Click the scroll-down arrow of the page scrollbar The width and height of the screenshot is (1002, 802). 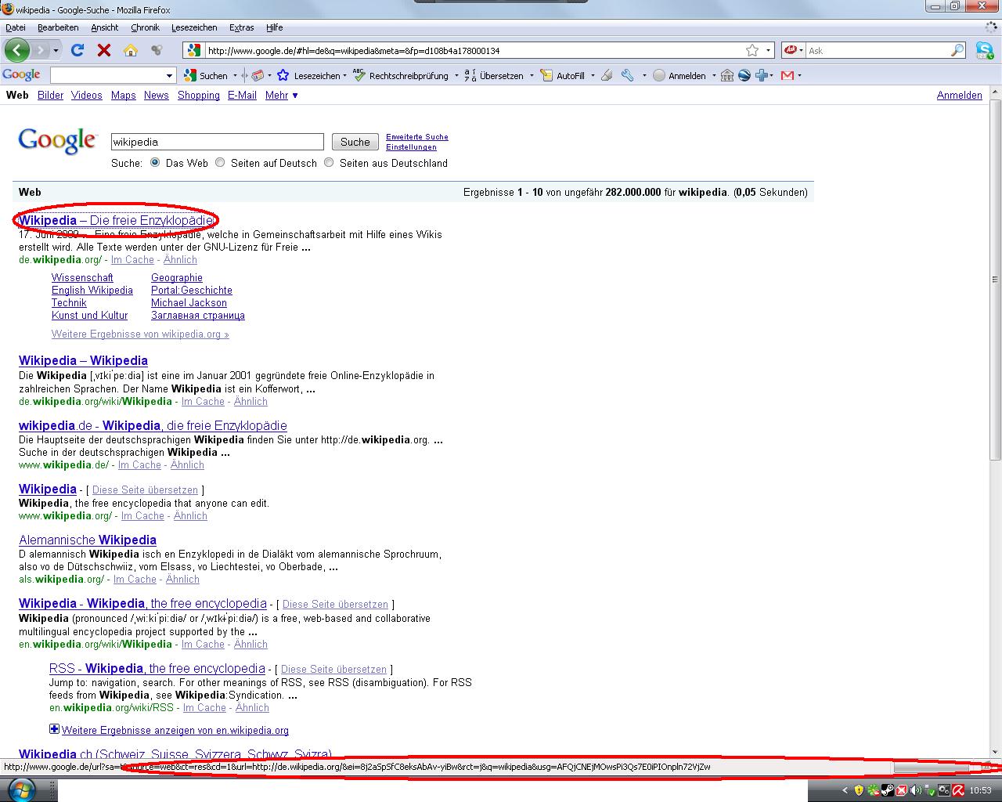995,753
